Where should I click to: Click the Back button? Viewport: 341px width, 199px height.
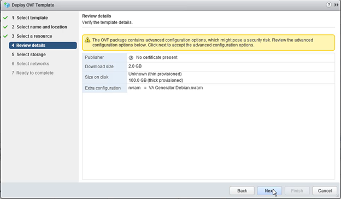coord(242,191)
